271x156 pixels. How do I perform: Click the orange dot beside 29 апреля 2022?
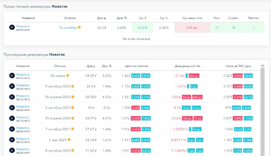coord(73,118)
